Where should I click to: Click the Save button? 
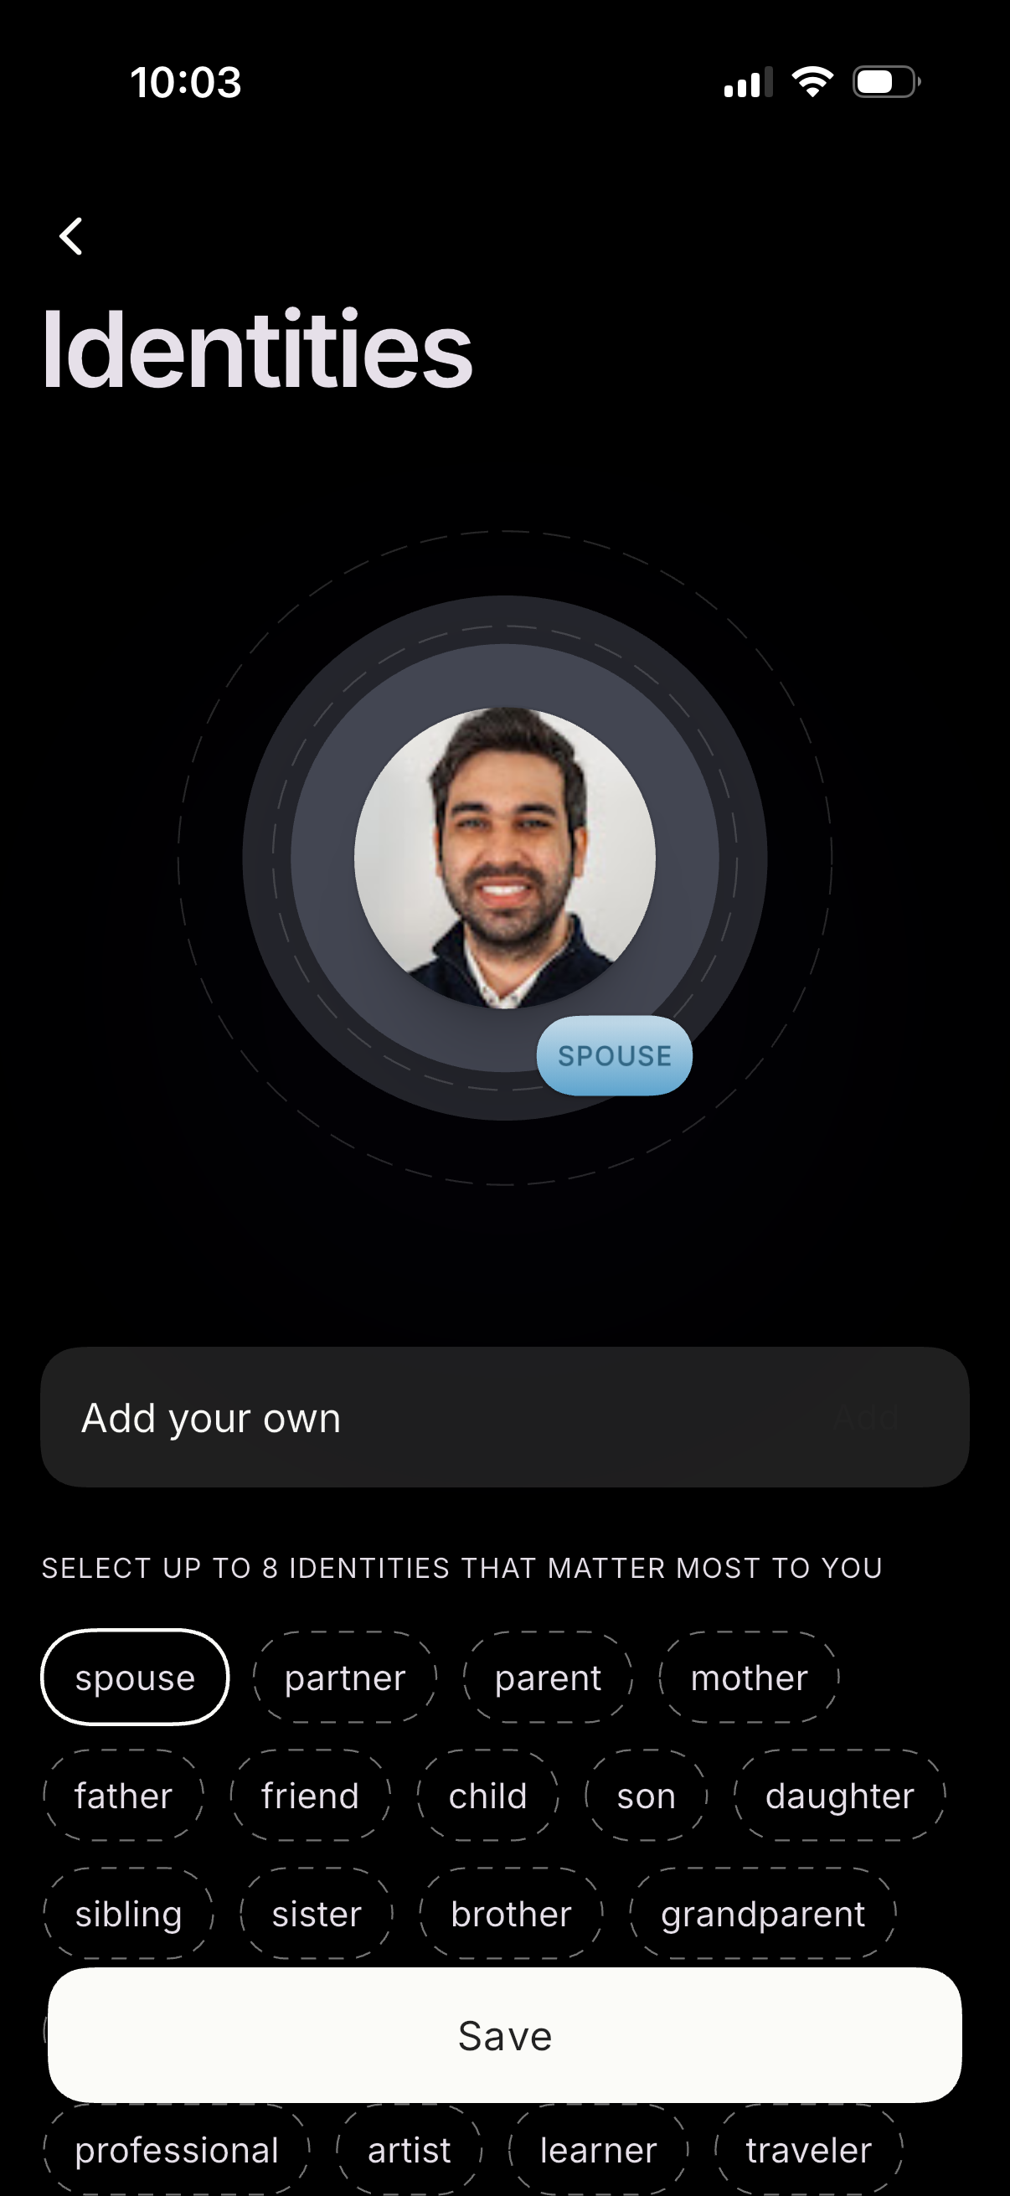(x=504, y=2035)
